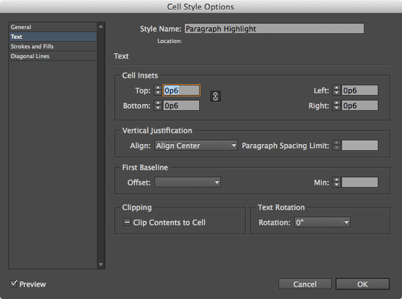Open the Text Rotation dropdown
402x299 pixels.
322,222
